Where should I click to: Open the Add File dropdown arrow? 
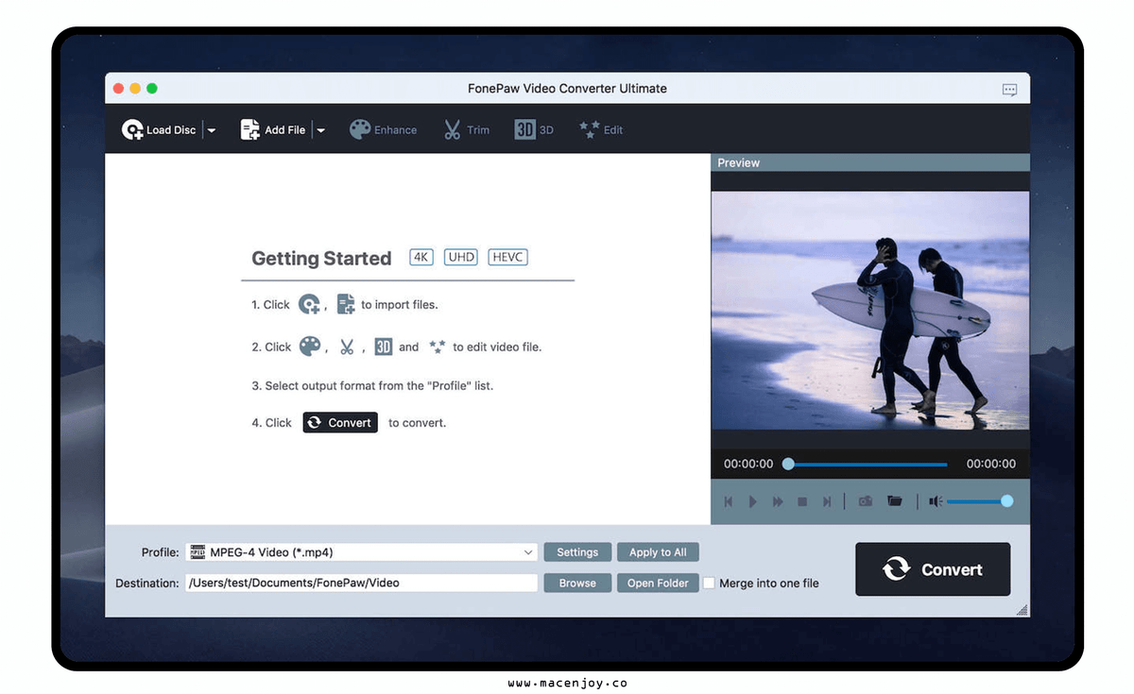point(320,130)
